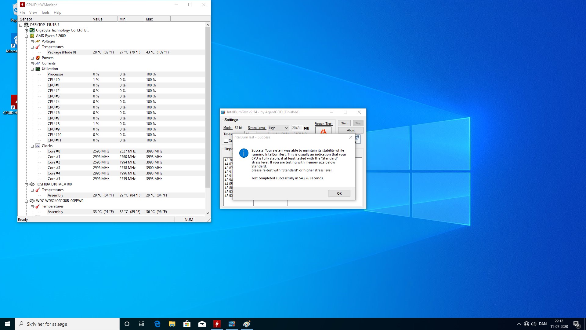Click the Sensor column header
Viewport: 586px width, 330px height.
coord(54,19)
